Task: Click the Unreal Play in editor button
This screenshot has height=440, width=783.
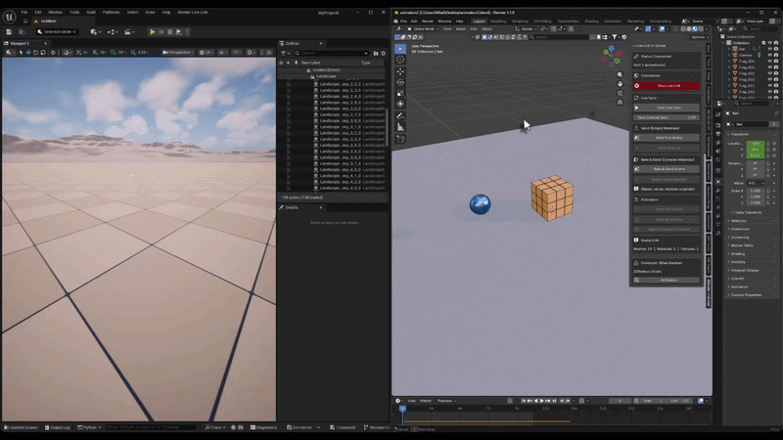Action: coord(153,32)
